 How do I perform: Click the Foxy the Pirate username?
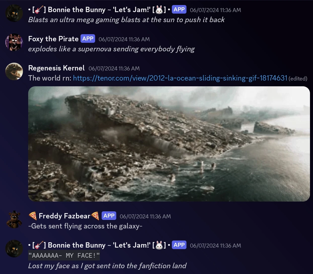[x=53, y=39]
